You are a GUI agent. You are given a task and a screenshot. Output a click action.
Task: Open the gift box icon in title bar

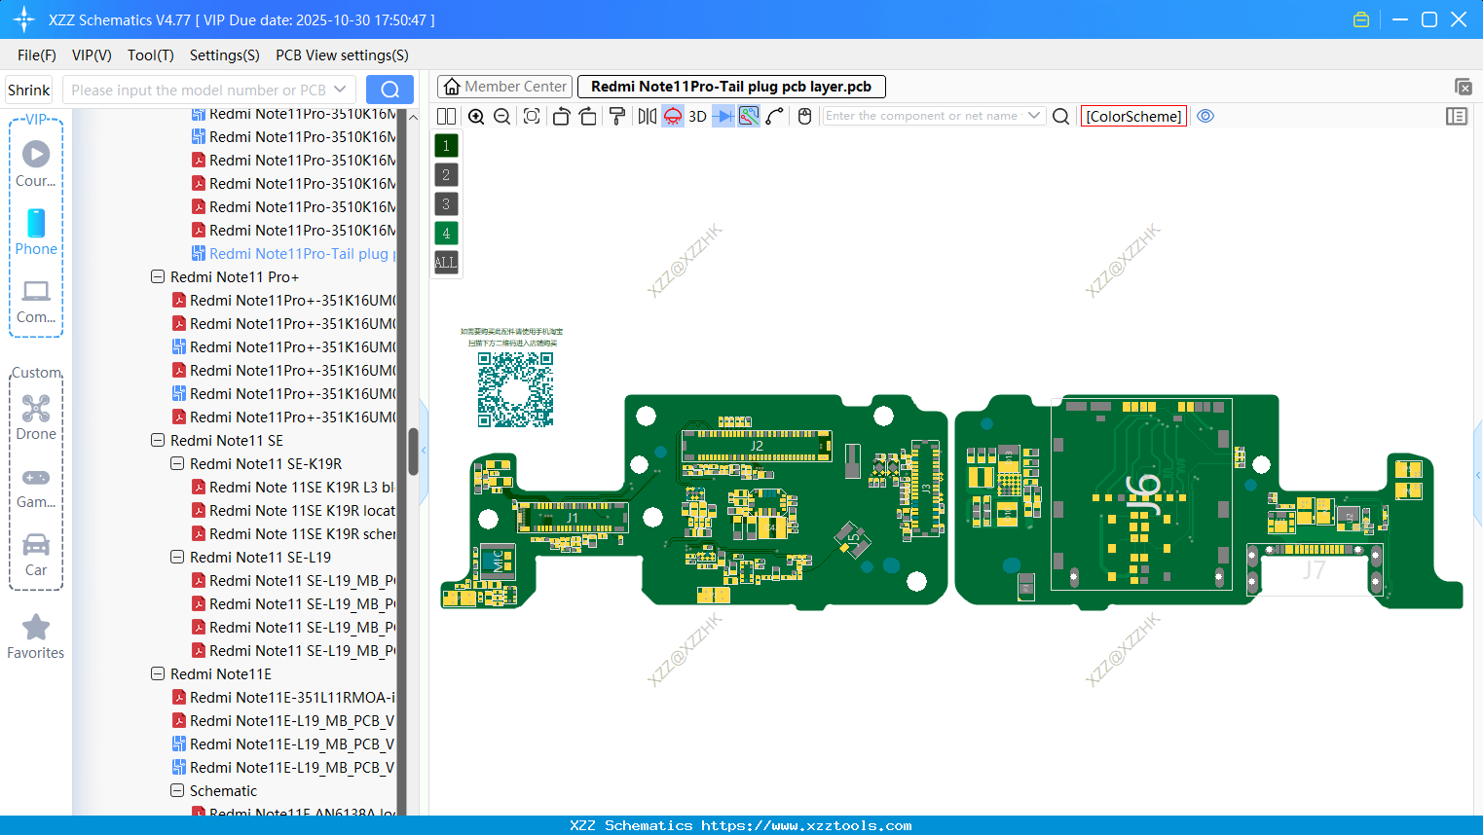click(1361, 19)
